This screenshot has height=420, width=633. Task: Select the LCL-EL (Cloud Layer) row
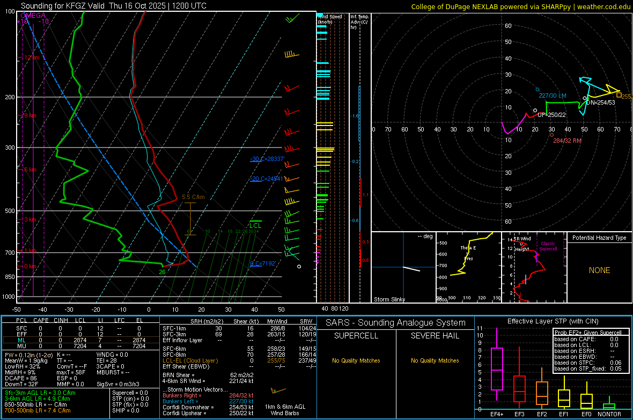click(239, 360)
